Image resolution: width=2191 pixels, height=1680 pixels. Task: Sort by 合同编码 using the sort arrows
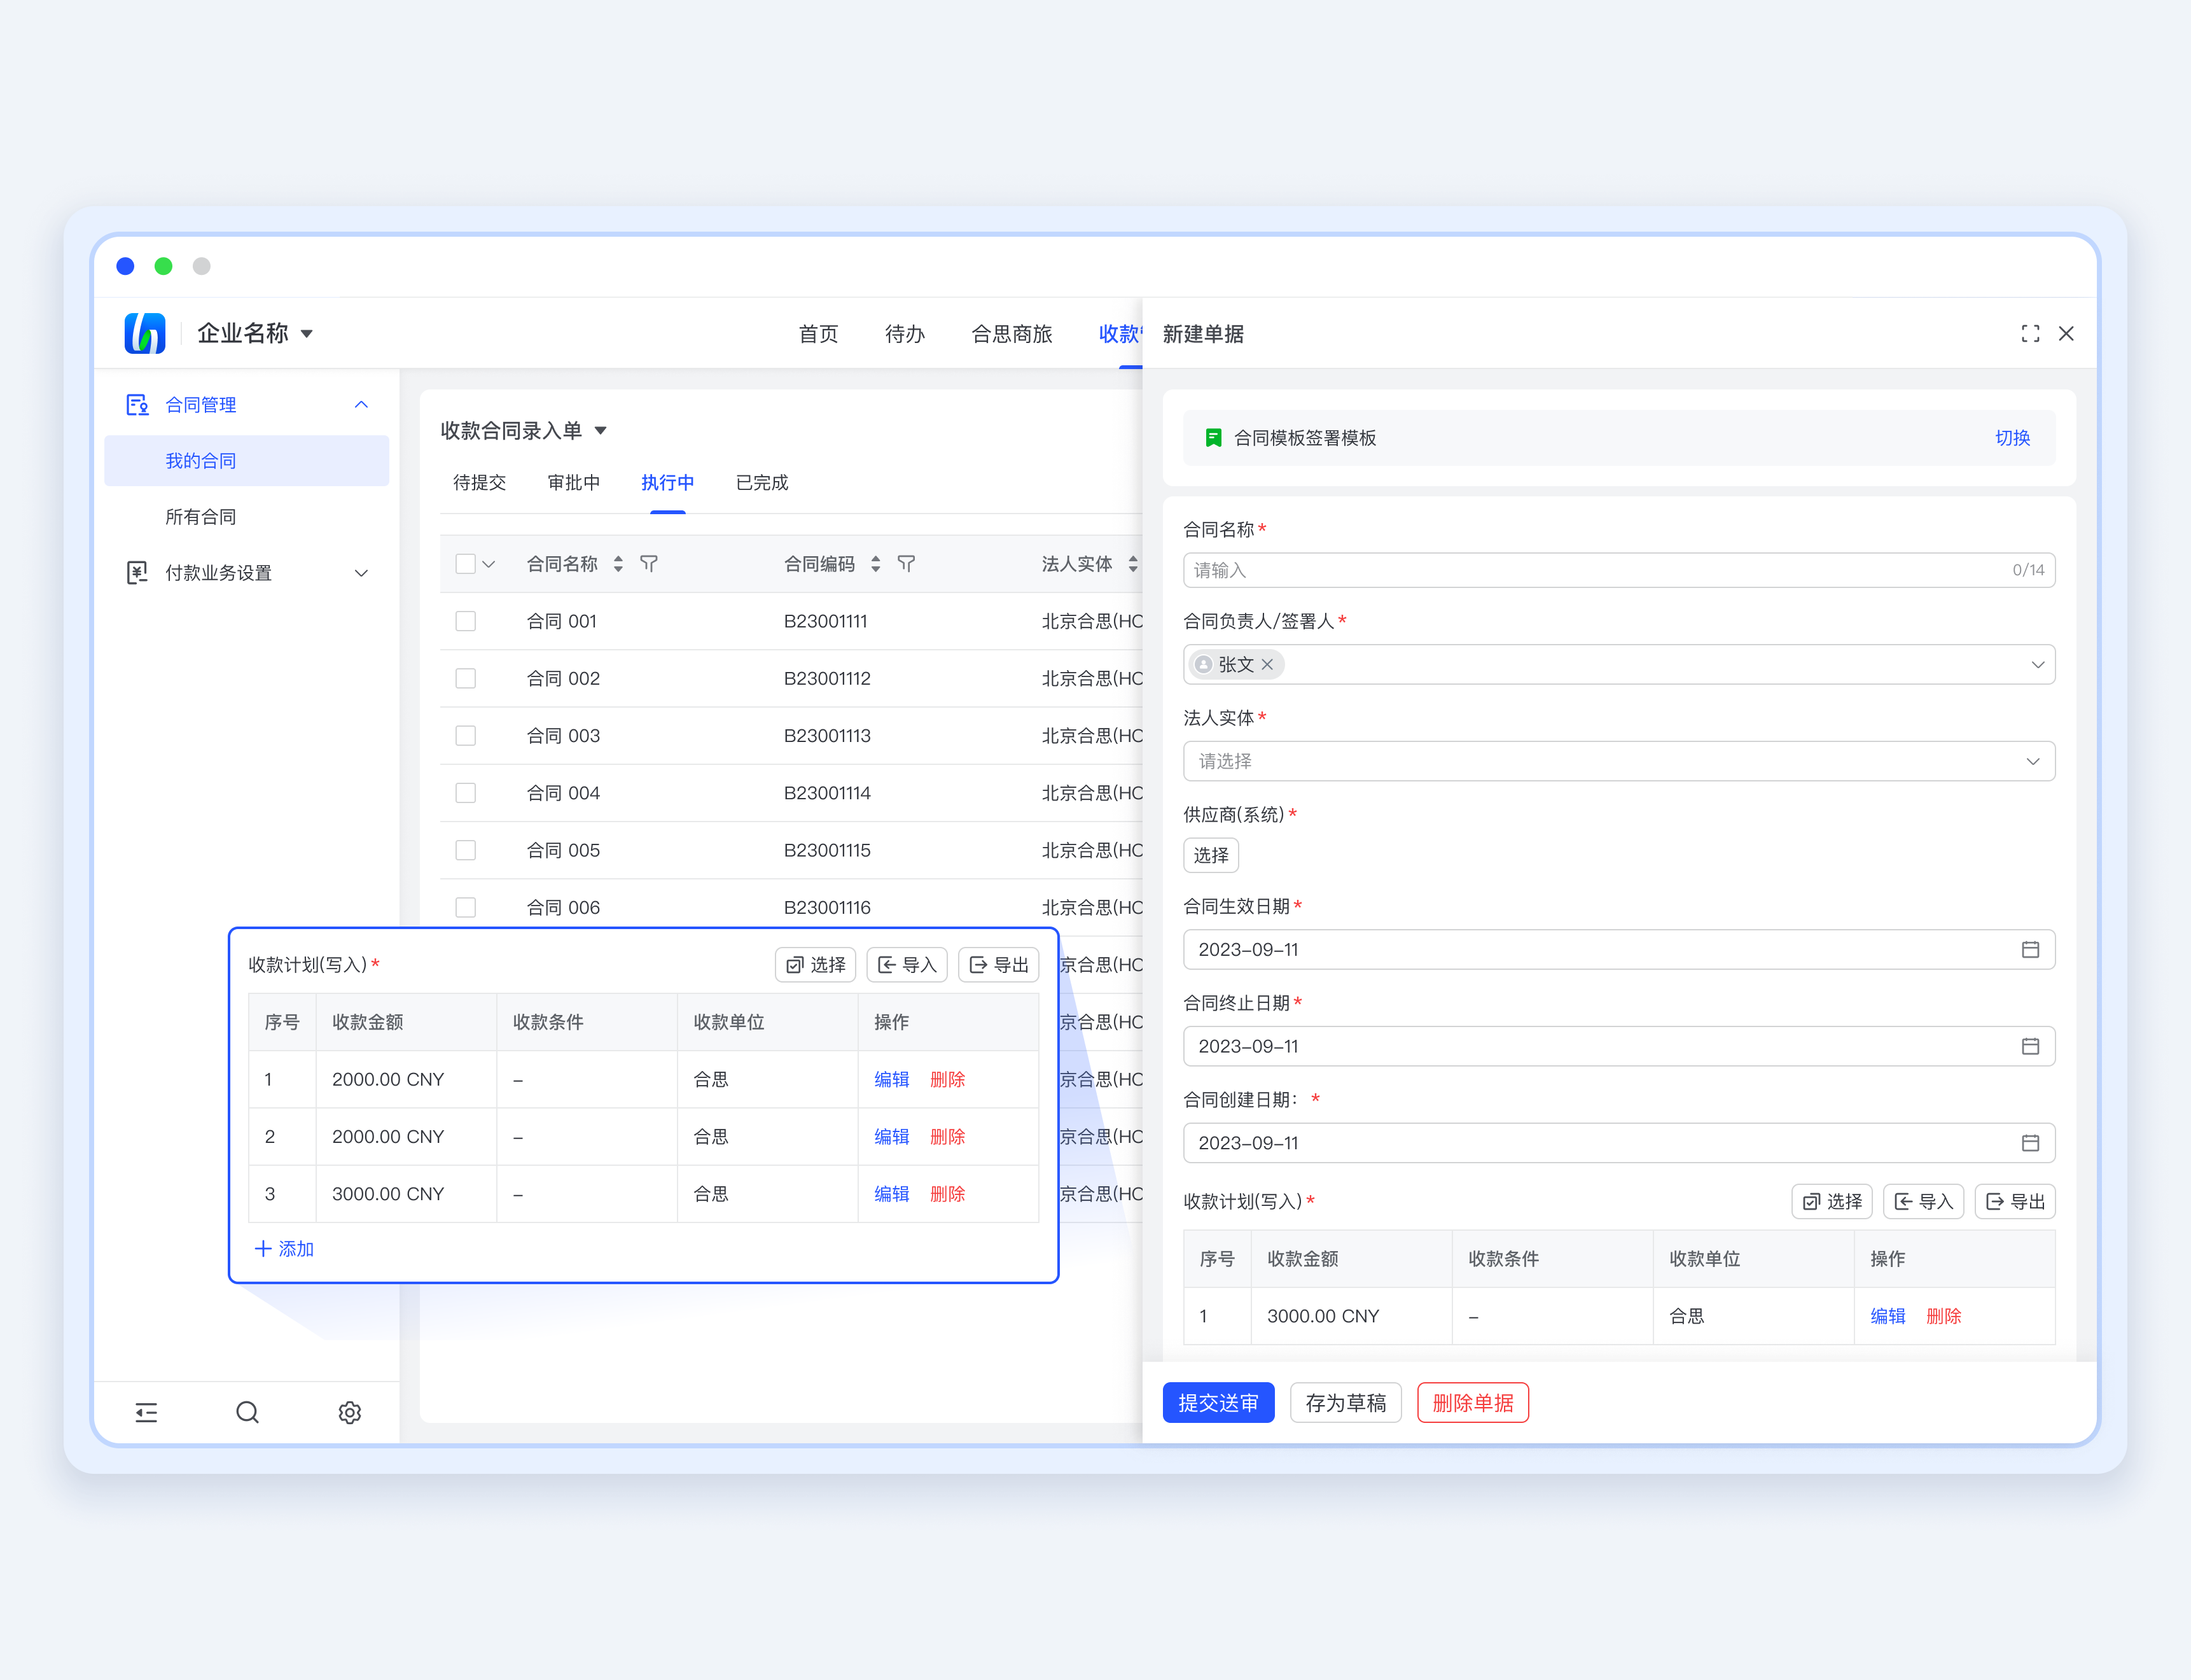875,564
